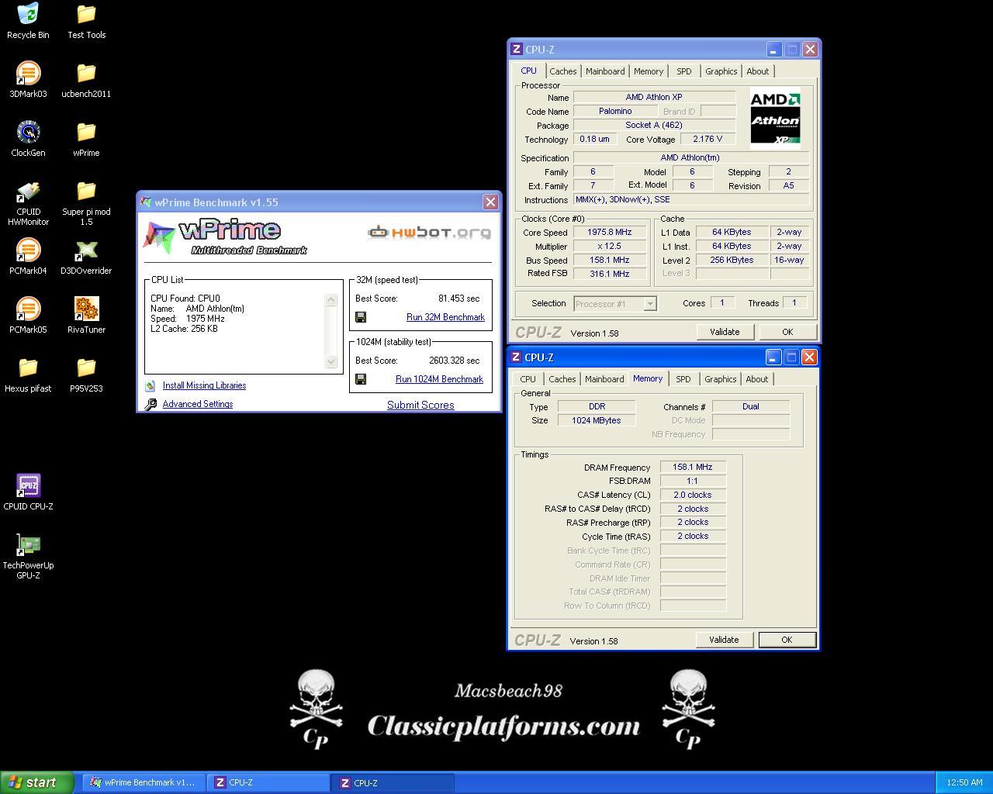Click the DRAM Frequency value 158.1 MHz
This screenshot has height=794, width=993.
[693, 468]
